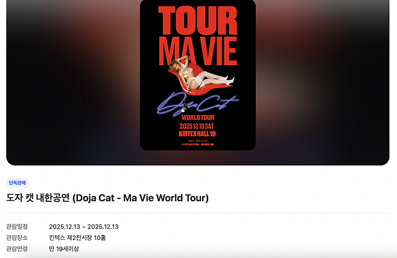Click the large red TOUR poster heading
The width and height of the screenshot is (397, 258).
(198, 20)
